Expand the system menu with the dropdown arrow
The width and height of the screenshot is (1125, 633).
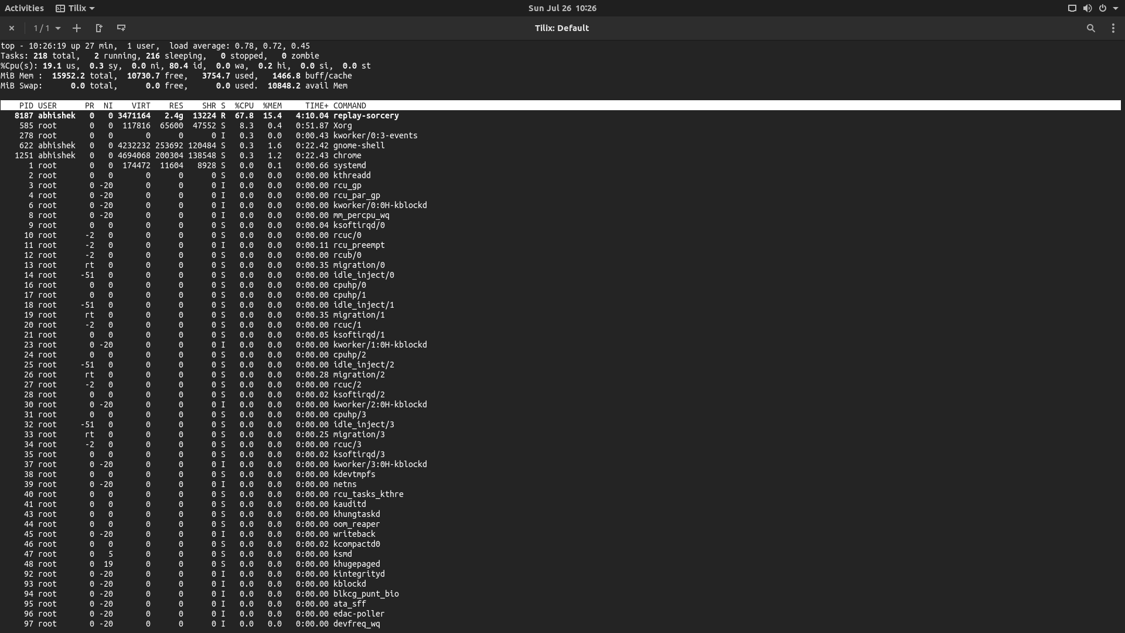[x=1116, y=8]
